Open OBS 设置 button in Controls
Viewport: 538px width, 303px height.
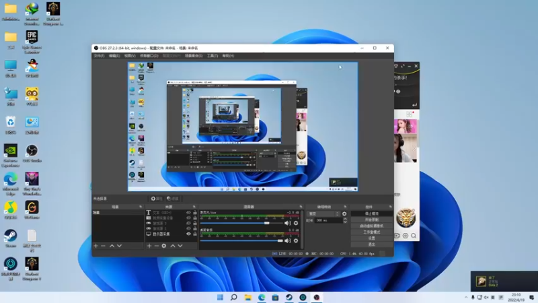pos(372,238)
